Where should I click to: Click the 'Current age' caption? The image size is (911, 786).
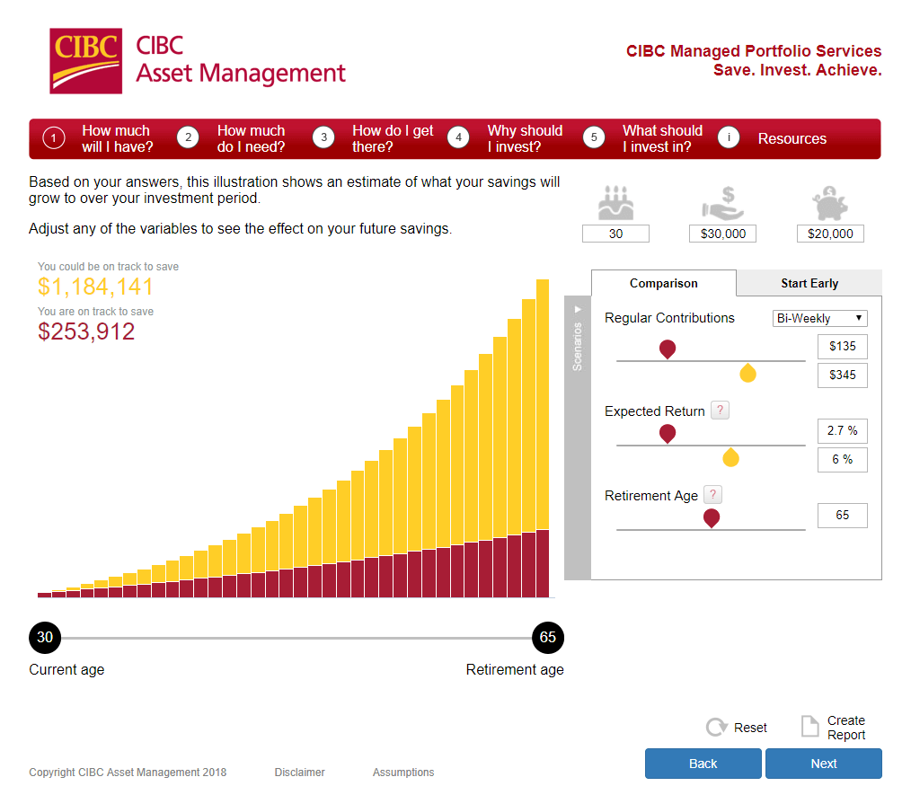(66, 670)
